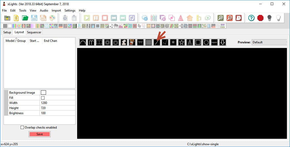Image resolution: width=290 pixels, height=147 pixels.
Task: Select the reindeer image model icon
Action: (132, 42)
